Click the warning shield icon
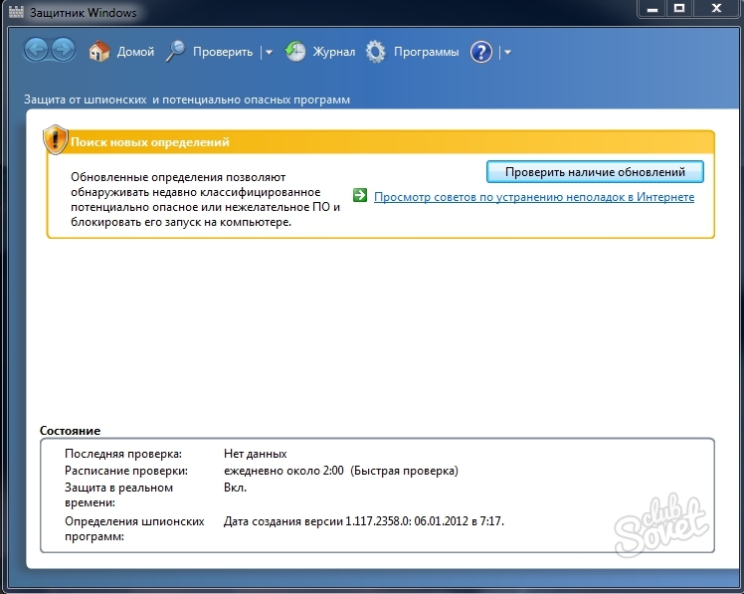744x594 pixels. tap(56, 139)
